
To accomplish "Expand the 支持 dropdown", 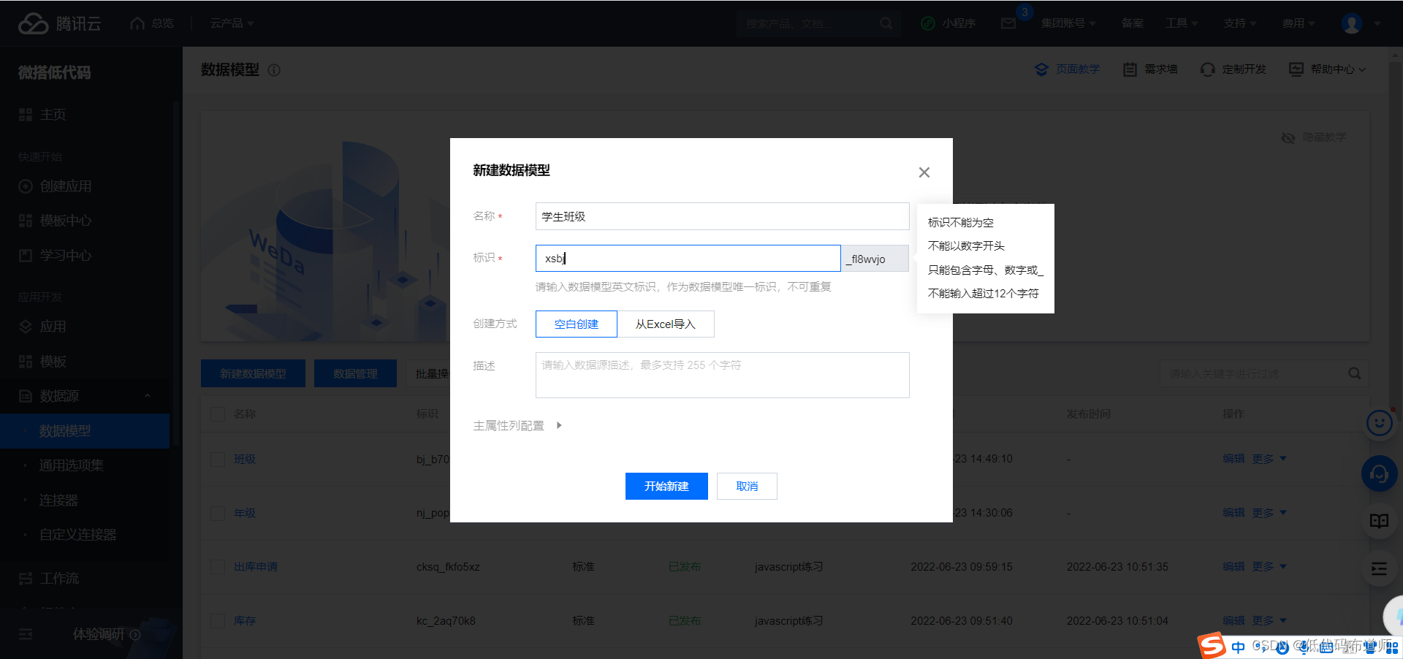I will (x=1240, y=23).
